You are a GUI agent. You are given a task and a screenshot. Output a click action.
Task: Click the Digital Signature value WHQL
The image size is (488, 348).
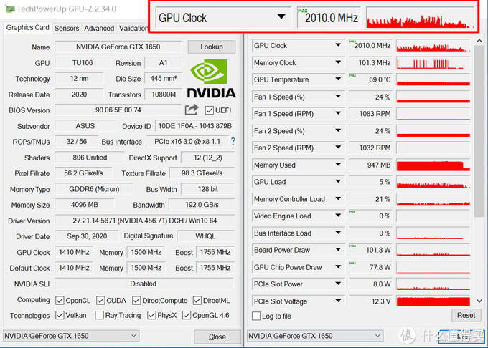[x=205, y=236]
